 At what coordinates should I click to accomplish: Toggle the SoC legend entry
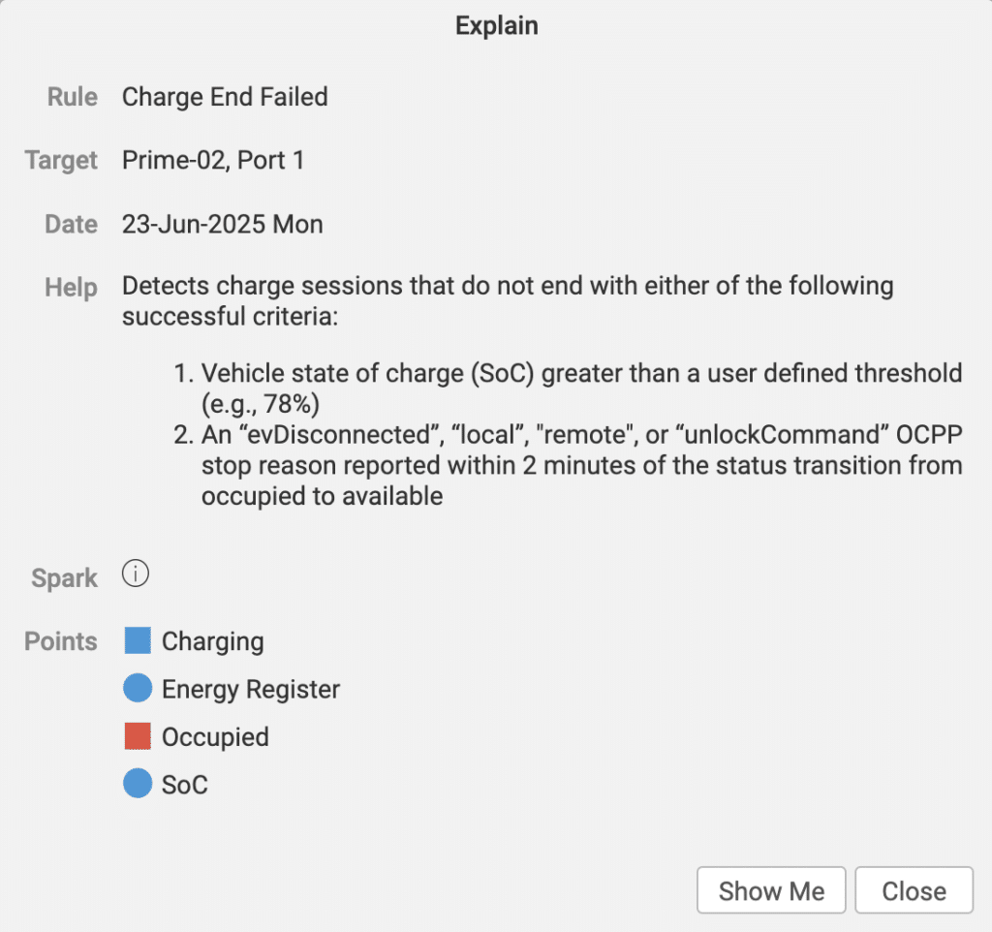[184, 785]
